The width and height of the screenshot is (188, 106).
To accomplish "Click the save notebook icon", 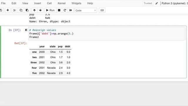I will click(x=1, y=10).
